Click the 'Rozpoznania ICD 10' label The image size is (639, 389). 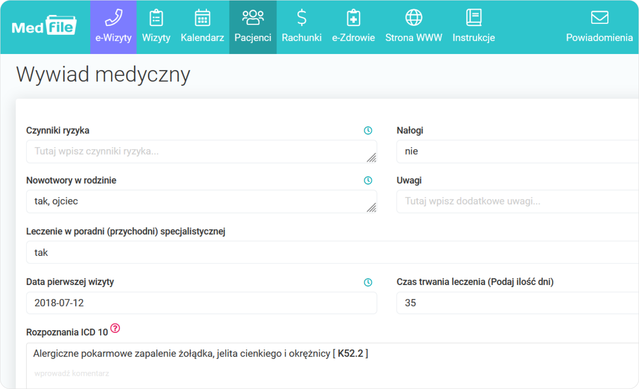[x=67, y=332]
